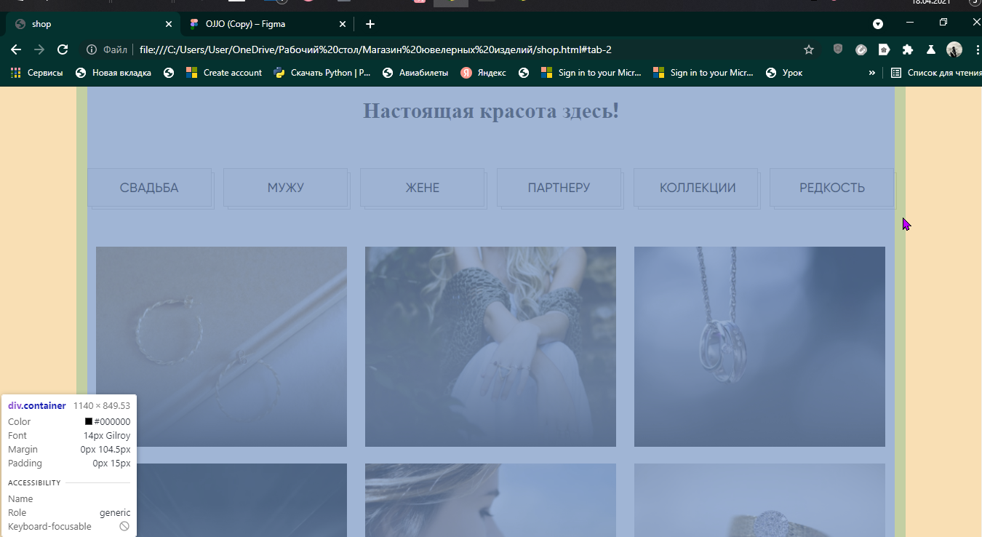Show hidden bookmarks with double chevron
The width and height of the screenshot is (982, 537).
click(871, 73)
